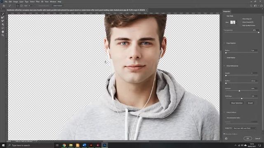This screenshot has width=264, height=148.
Task: Click the Shift Edge slider handle
Action: tap(242, 99)
